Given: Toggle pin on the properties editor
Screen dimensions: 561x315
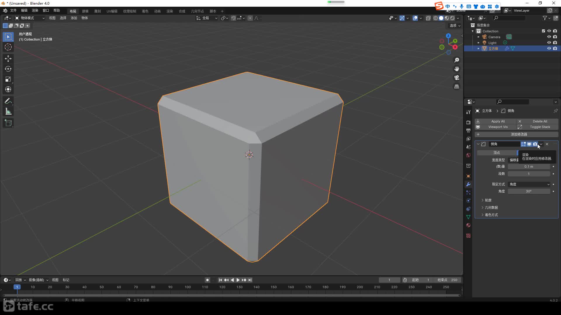Looking at the screenshot, I should 555,111.
